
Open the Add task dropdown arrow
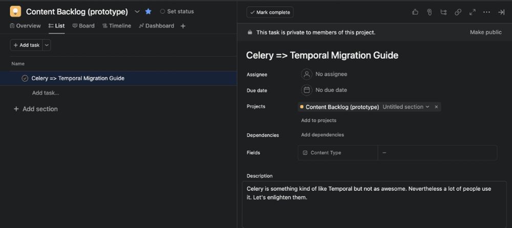tap(47, 45)
